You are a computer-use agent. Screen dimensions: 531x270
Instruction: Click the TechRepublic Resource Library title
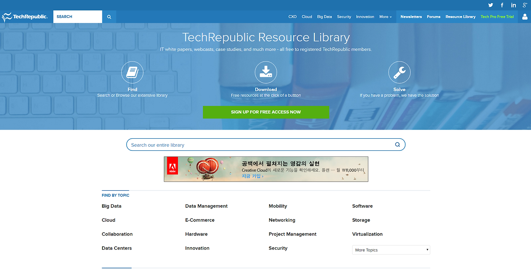pos(266,37)
